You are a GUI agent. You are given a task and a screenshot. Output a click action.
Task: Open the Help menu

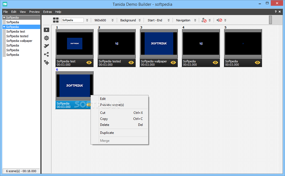[58, 12]
